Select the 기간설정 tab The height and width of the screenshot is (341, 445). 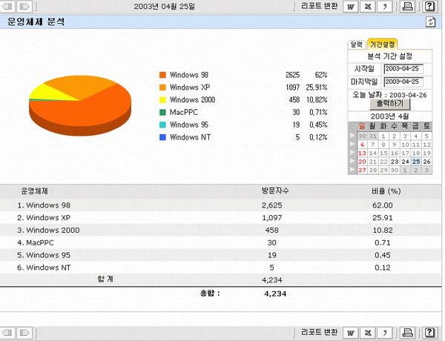pos(382,44)
